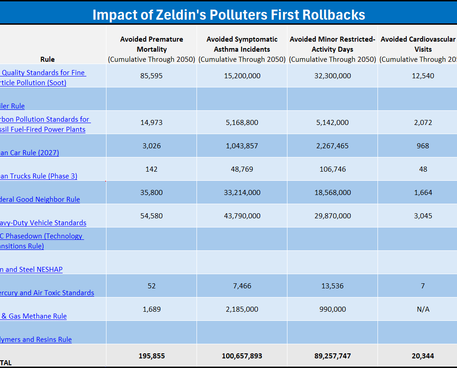Select the cell showing 32,300,000
Screen dimensions: 457x368
[333, 76]
